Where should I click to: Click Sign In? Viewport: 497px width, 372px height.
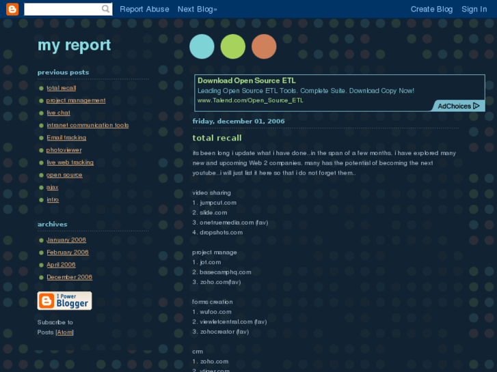(x=474, y=9)
